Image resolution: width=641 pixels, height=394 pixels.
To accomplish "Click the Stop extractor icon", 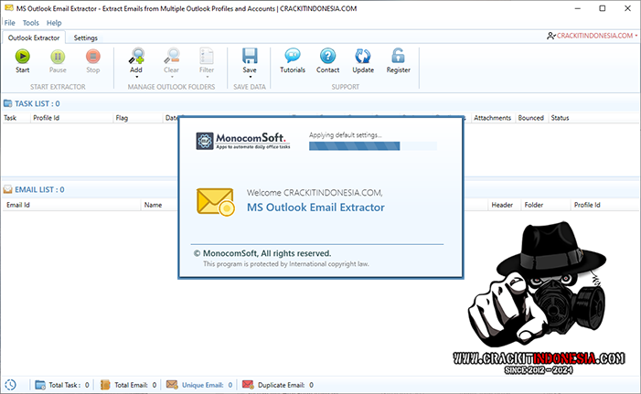I will tap(93, 57).
